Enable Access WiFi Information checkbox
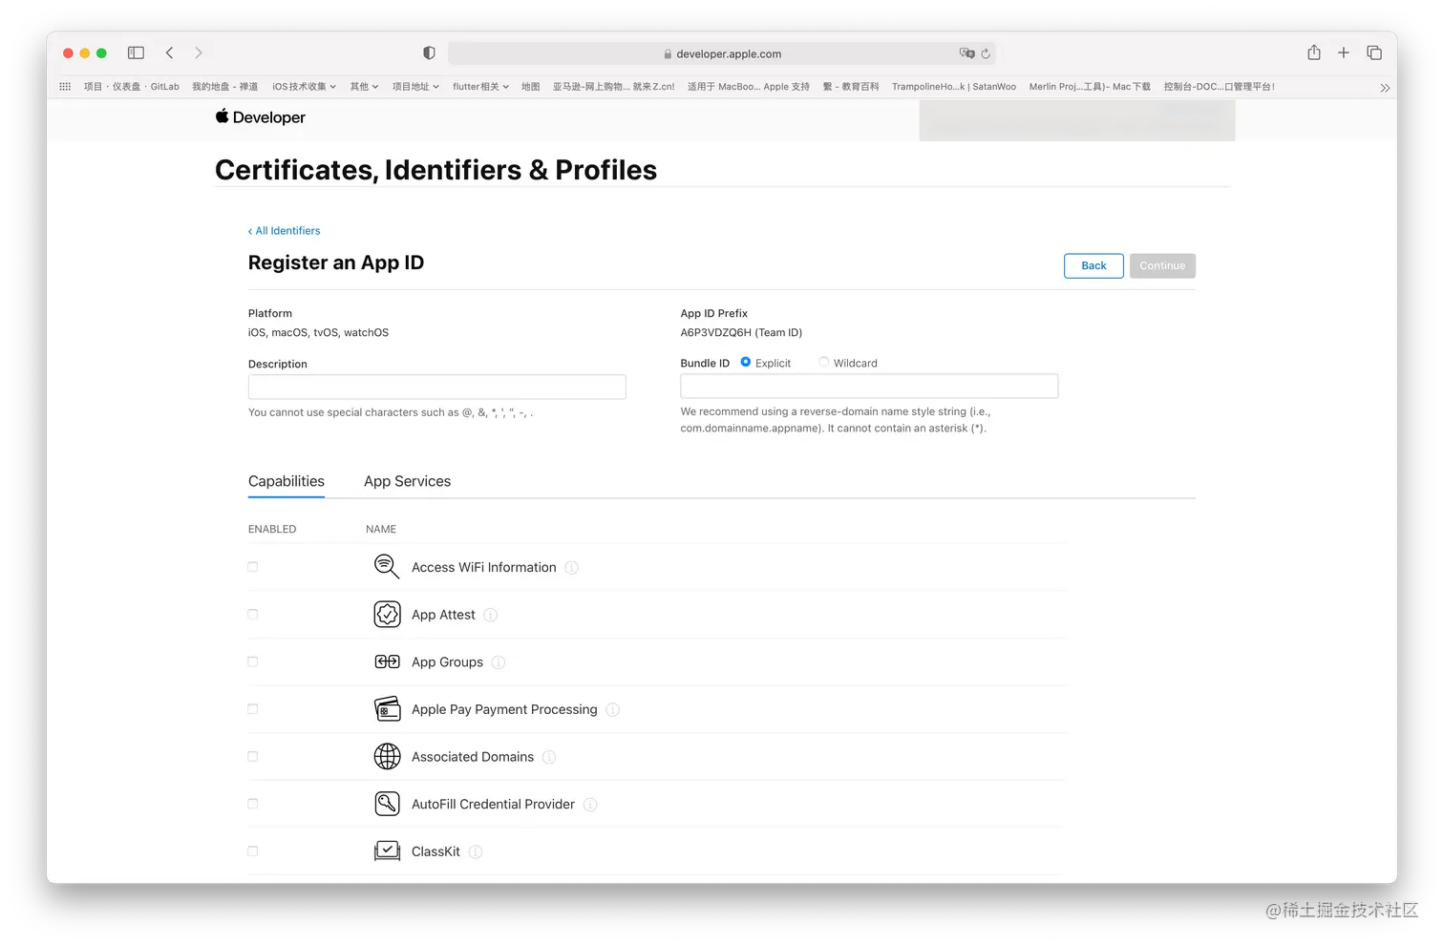This screenshot has width=1444, height=945. 253,567
